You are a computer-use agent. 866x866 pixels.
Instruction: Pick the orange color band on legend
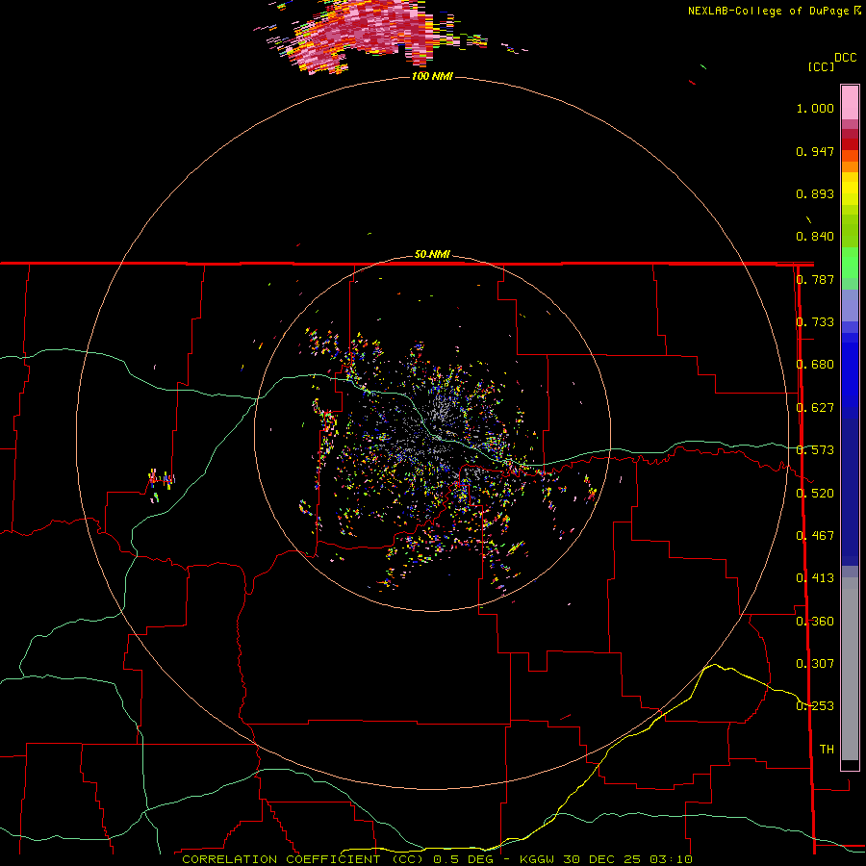pyautogui.click(x=850, y=166)
